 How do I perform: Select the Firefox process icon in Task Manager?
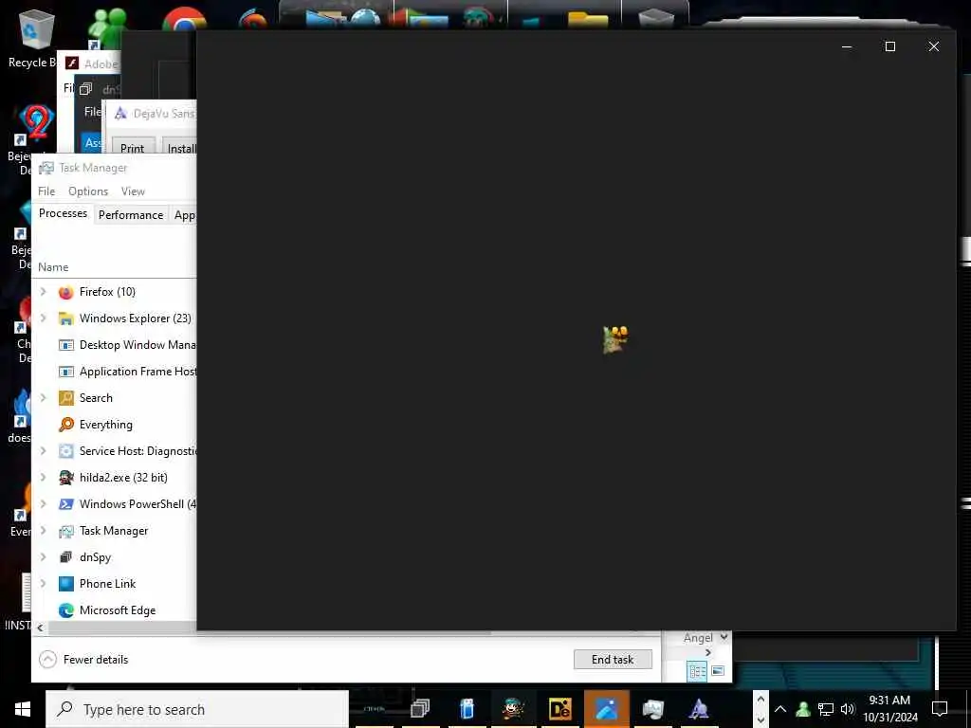(65, 292)
